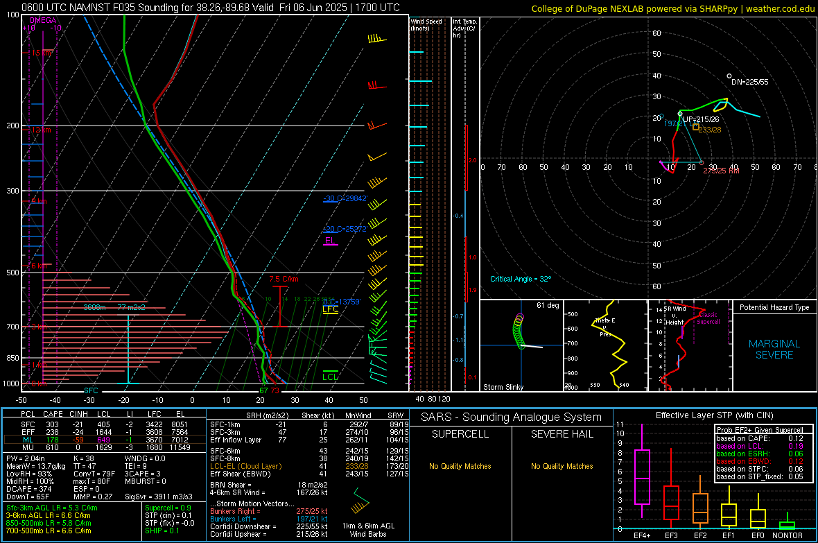Click the "700-500mb LR = 6.6 C/km" line
818x543 pixels.
coord(49,531)
